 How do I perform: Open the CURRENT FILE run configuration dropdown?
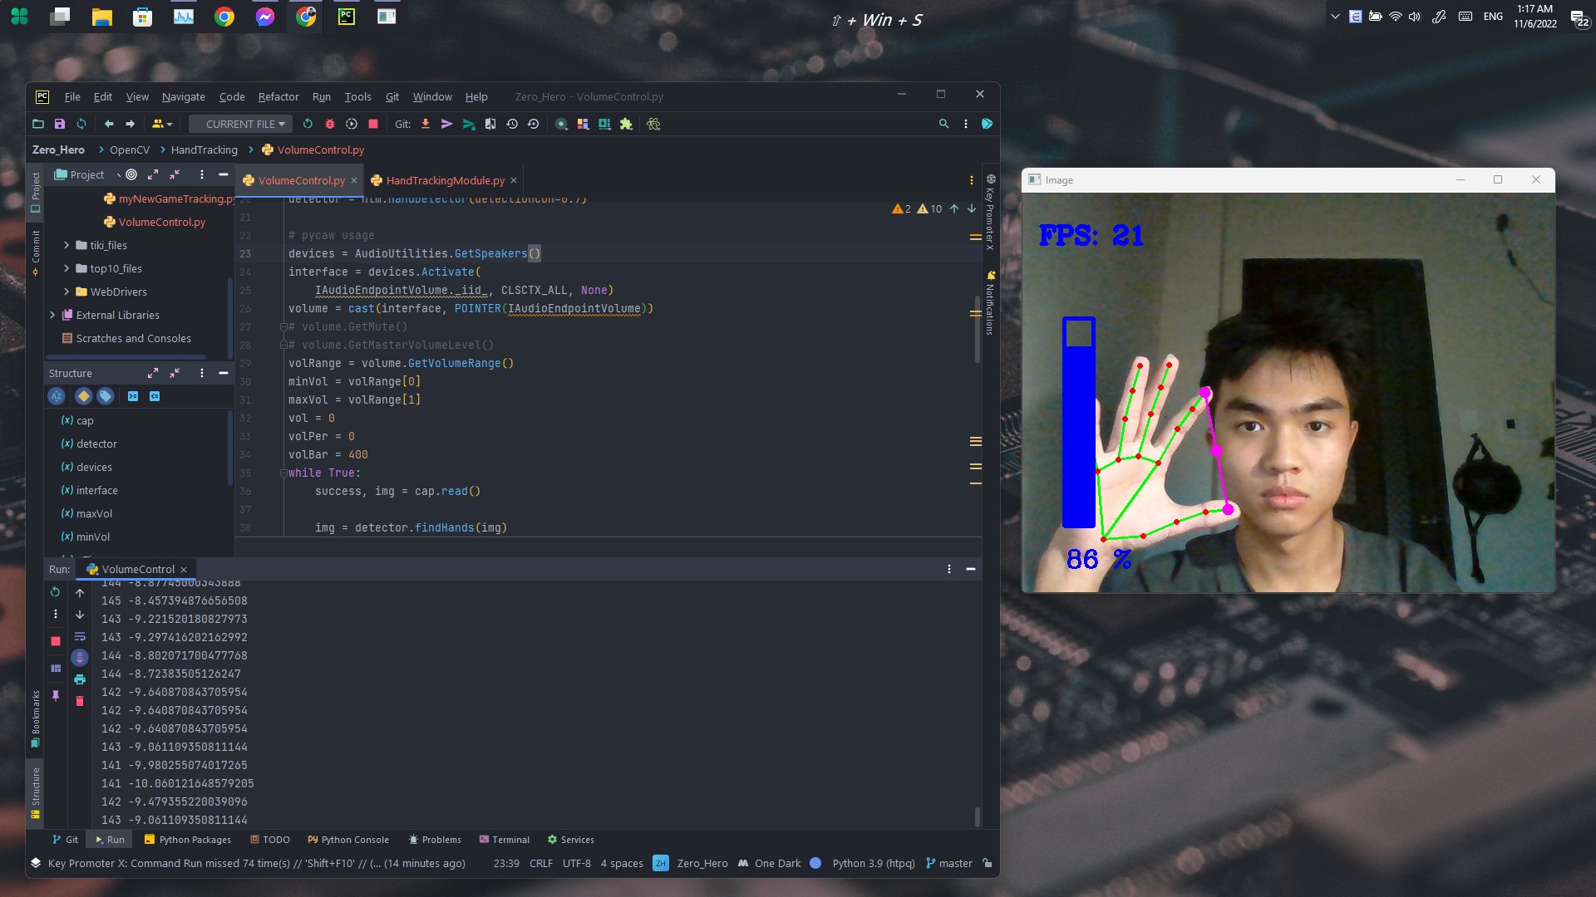point(240,124)
